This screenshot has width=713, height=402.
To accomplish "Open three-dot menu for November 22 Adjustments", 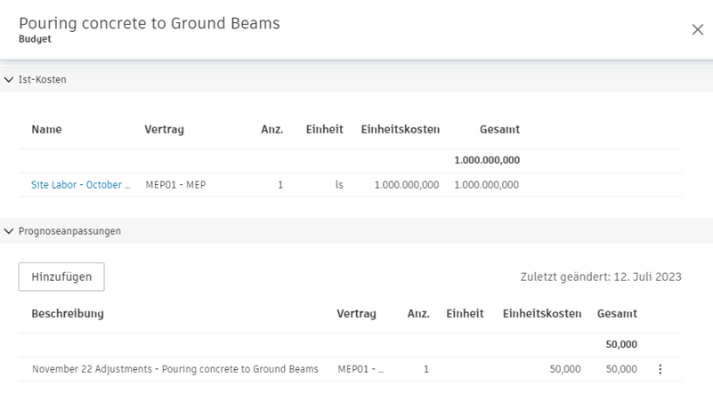I will tap(660, 369).
